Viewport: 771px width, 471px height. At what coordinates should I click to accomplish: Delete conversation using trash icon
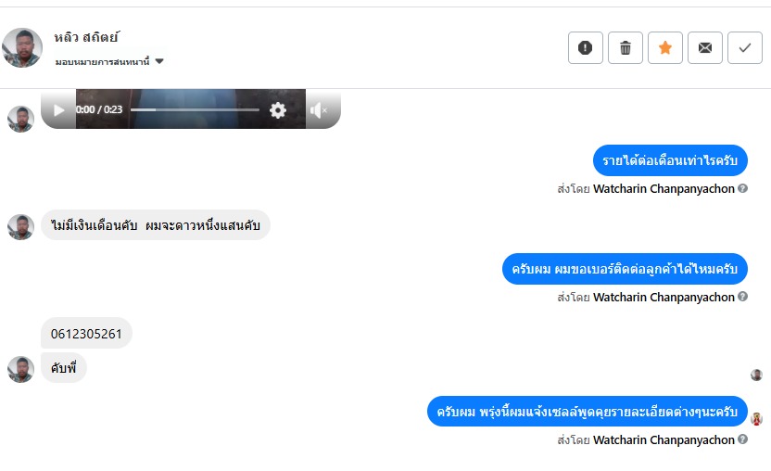pos(625,47)
